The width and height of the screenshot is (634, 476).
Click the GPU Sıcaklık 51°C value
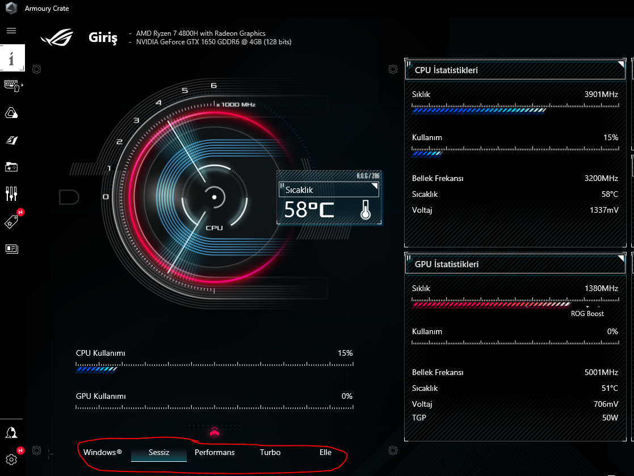(610, 388)
